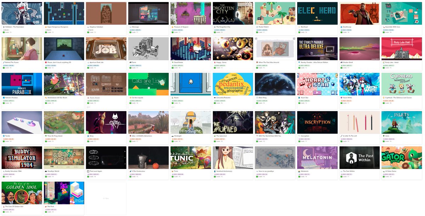Click the How to say goodbye title
This screenshot has width=425, height=216.
pos(267,171)
